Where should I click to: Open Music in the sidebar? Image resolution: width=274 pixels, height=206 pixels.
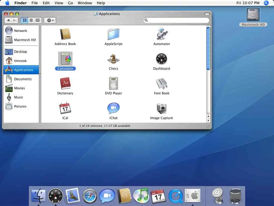point(21,97)
